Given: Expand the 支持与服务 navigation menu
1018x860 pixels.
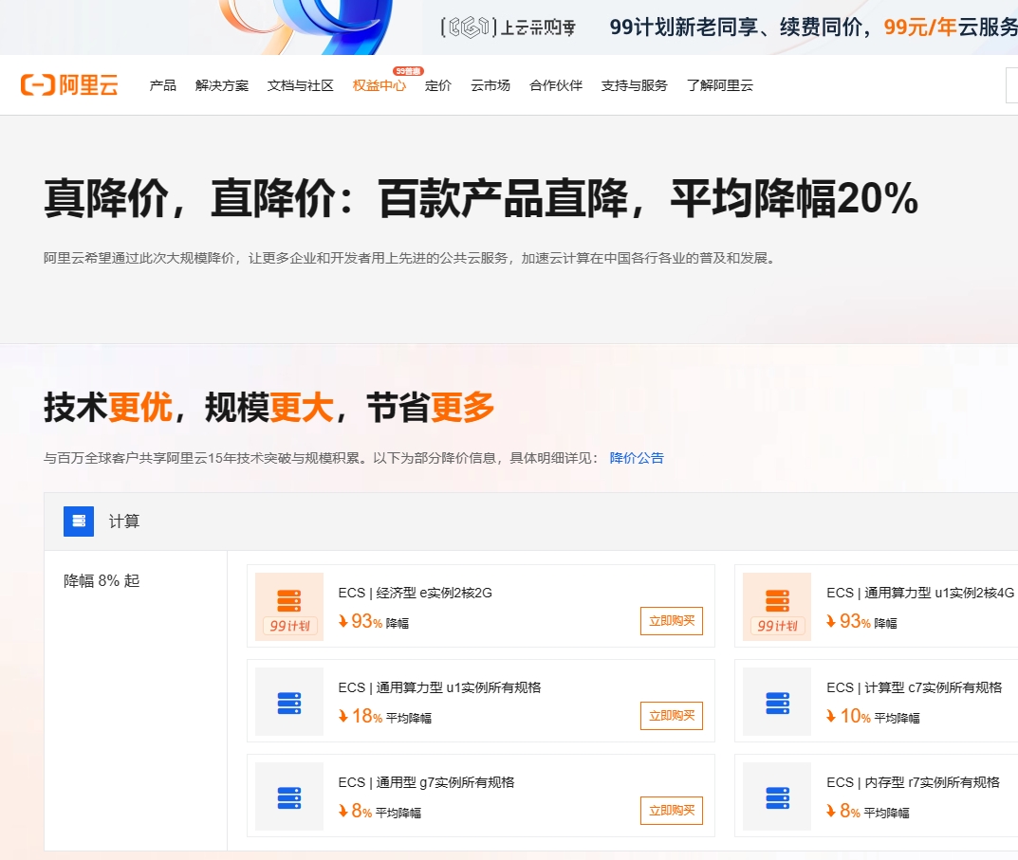Looking at the screenshot, I should 634,85.
